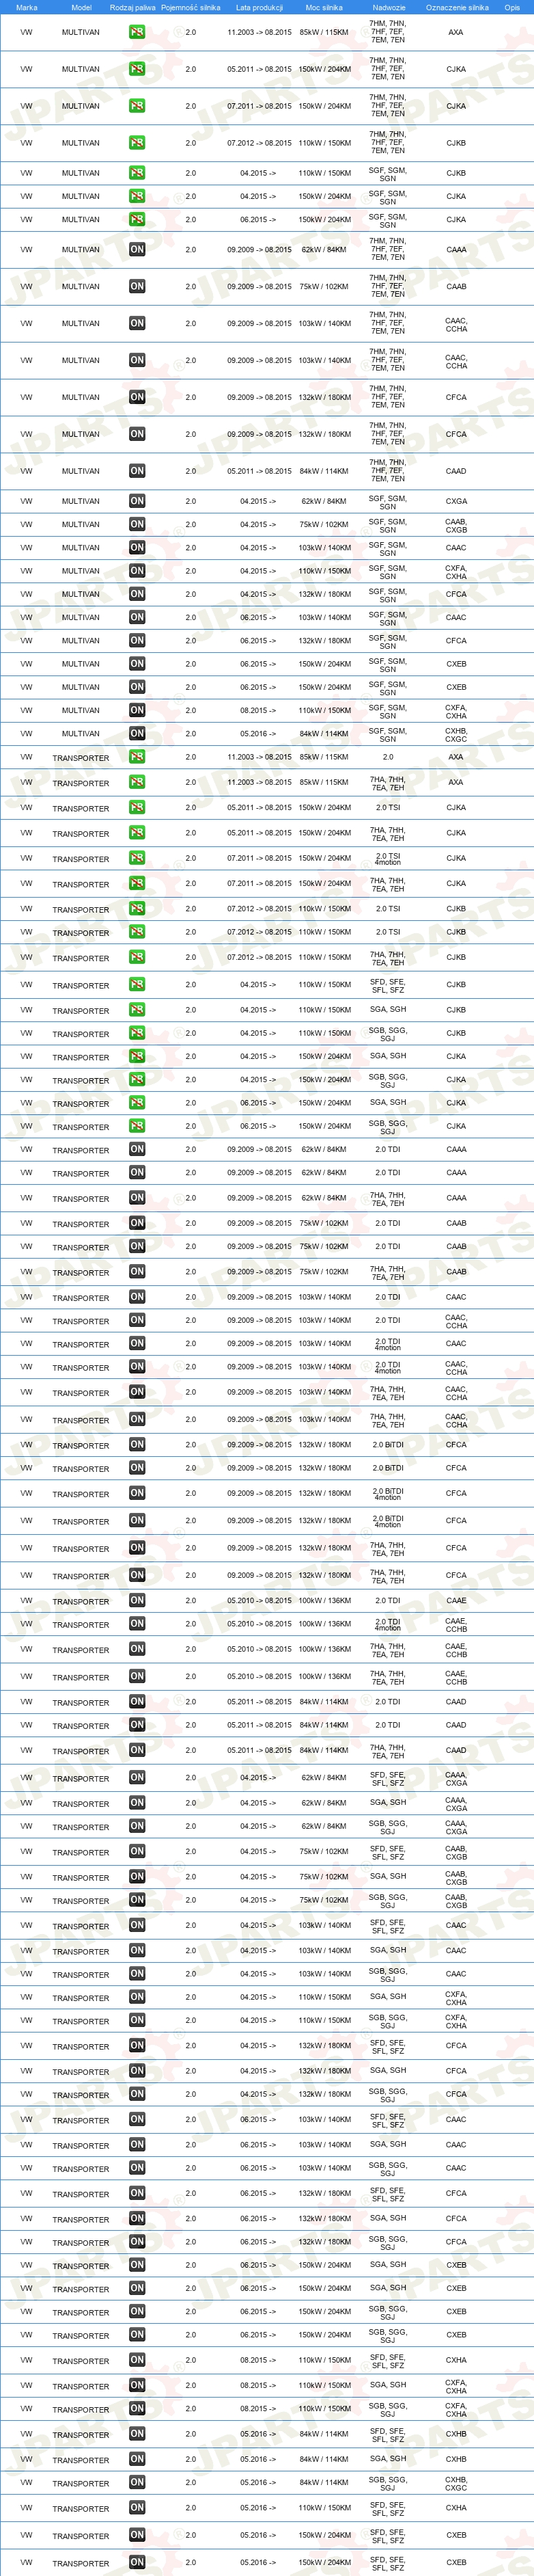Click 84kW / 114KM in Transporter 05.2016 SFD row
This screenshot has width=534, height=2576.
[x=324, y=2434]
